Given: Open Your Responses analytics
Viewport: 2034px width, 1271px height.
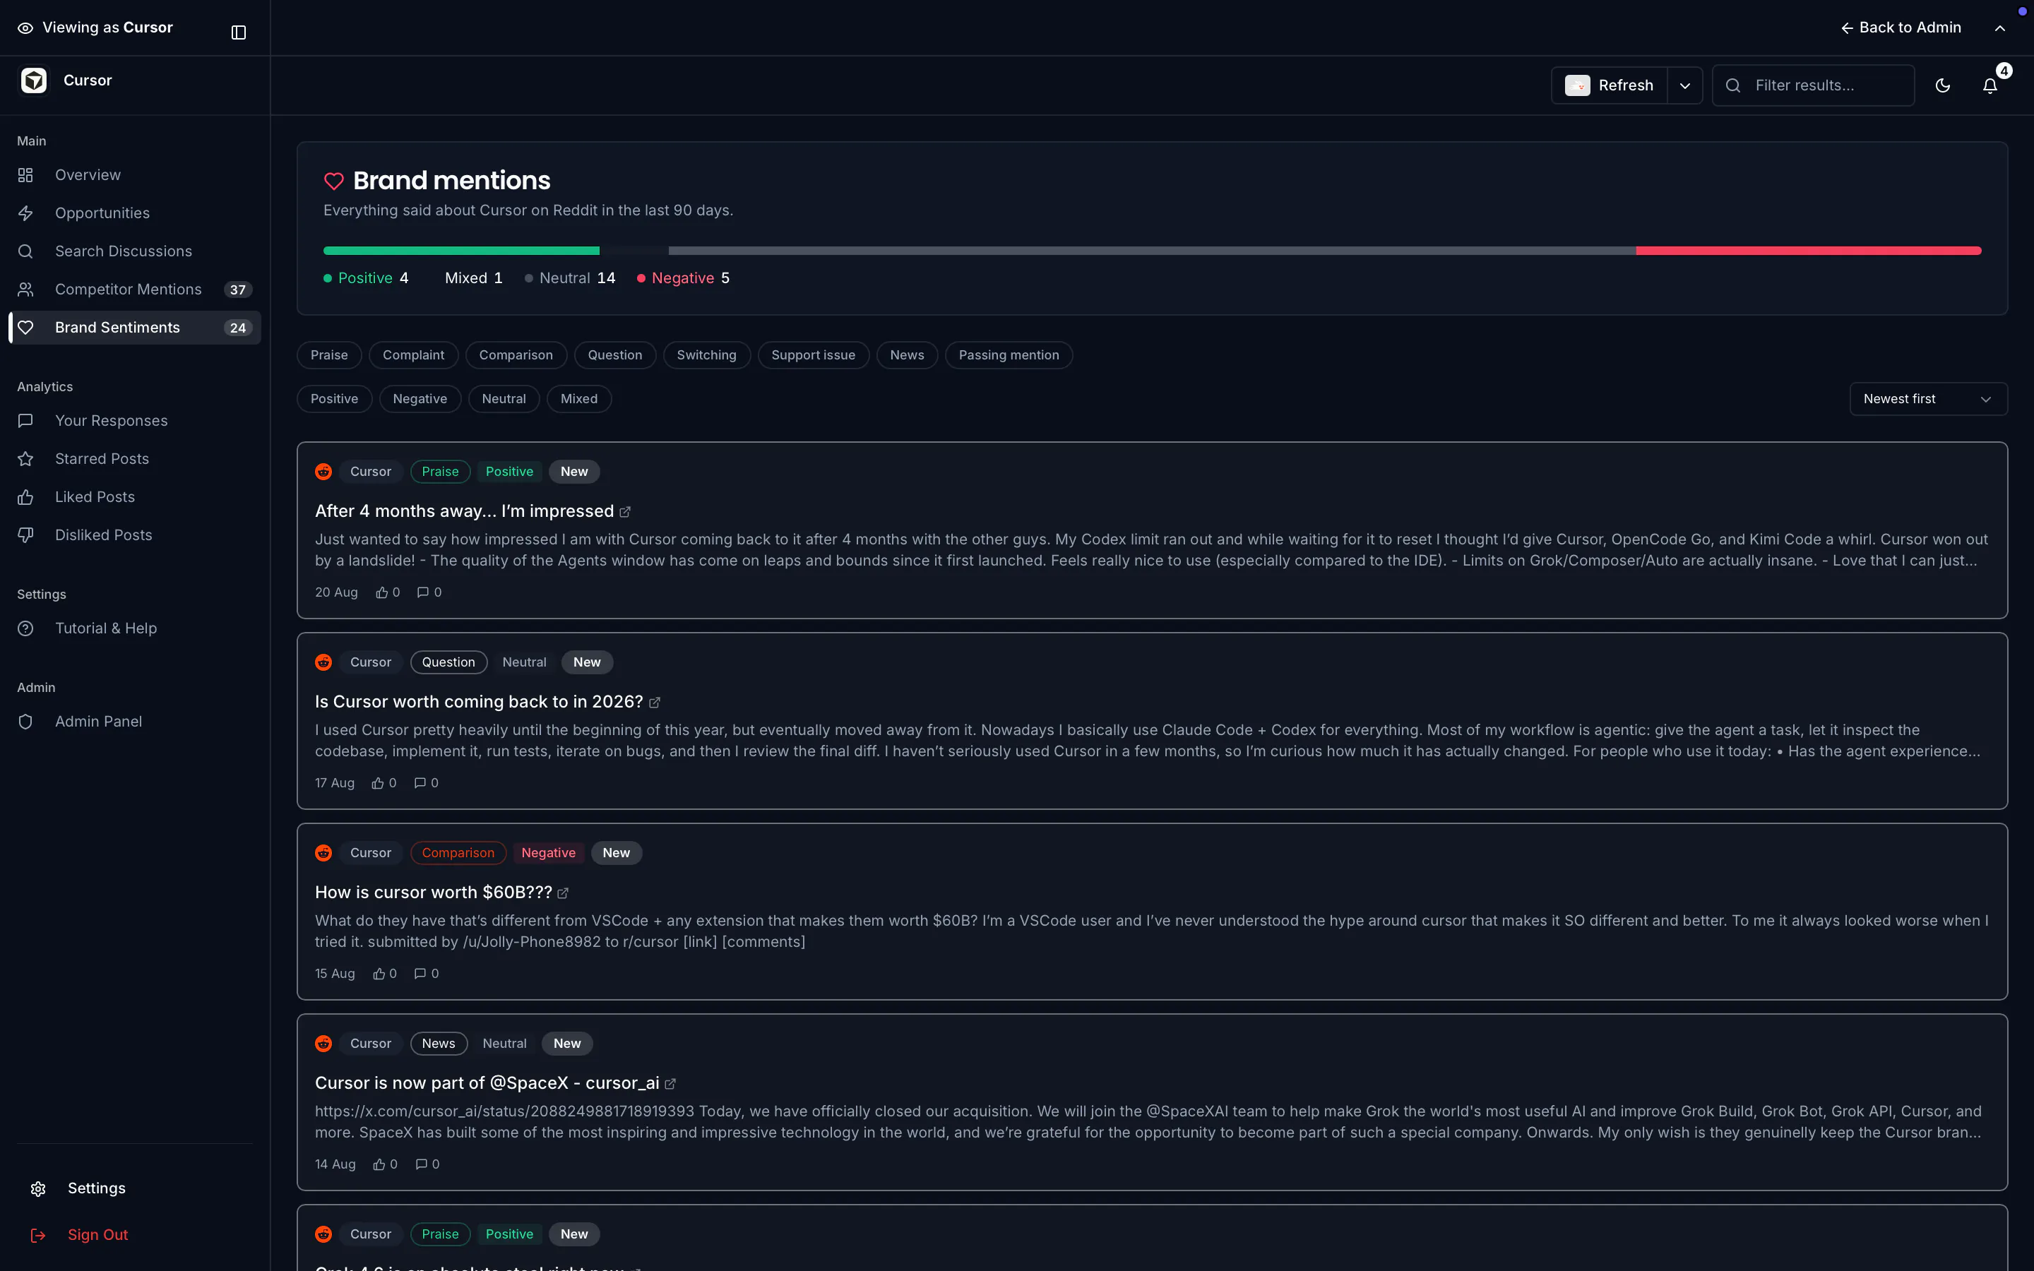Looking at the screenshot, I should click(x=134, y=421).
